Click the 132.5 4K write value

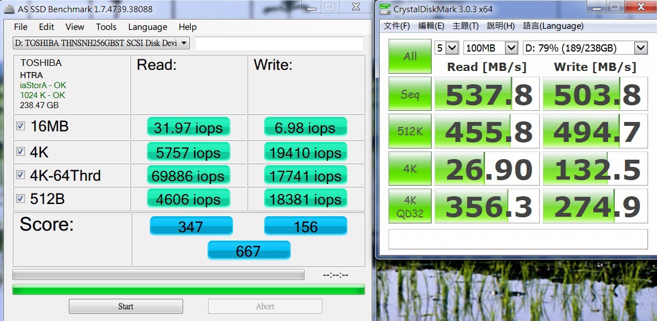tap(595, 168)
